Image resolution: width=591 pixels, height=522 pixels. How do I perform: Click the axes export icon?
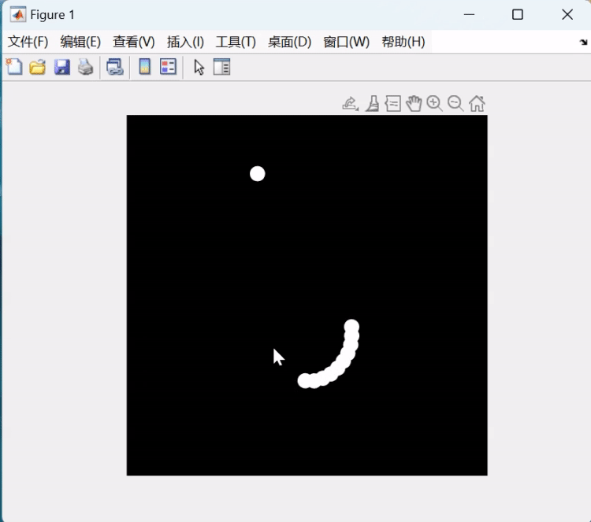[x=350, y=103]
